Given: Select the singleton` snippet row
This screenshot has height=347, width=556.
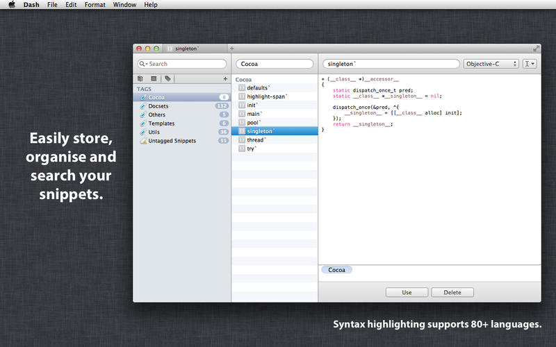Looking at the screenshot, I should (275, 131).
